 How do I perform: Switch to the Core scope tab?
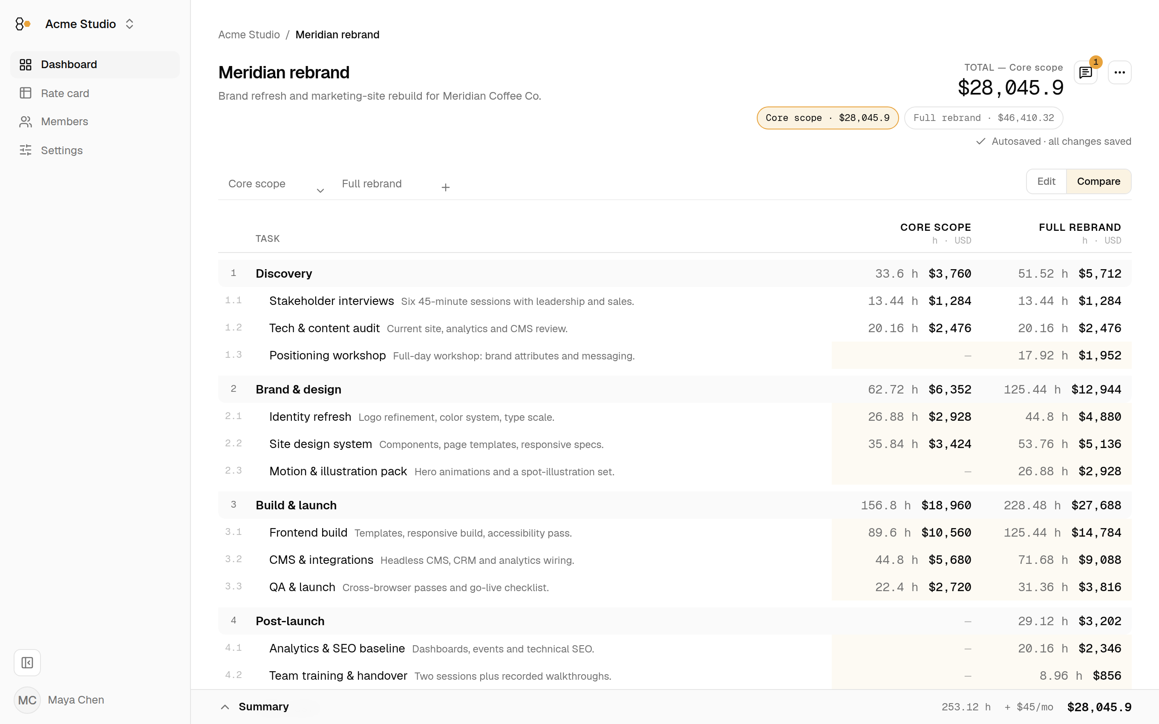tap(257, 184)
